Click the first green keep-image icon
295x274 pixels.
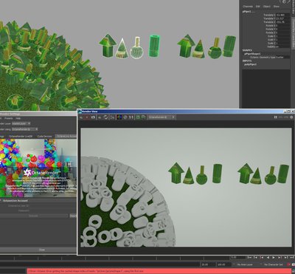[x=138, y=117]
